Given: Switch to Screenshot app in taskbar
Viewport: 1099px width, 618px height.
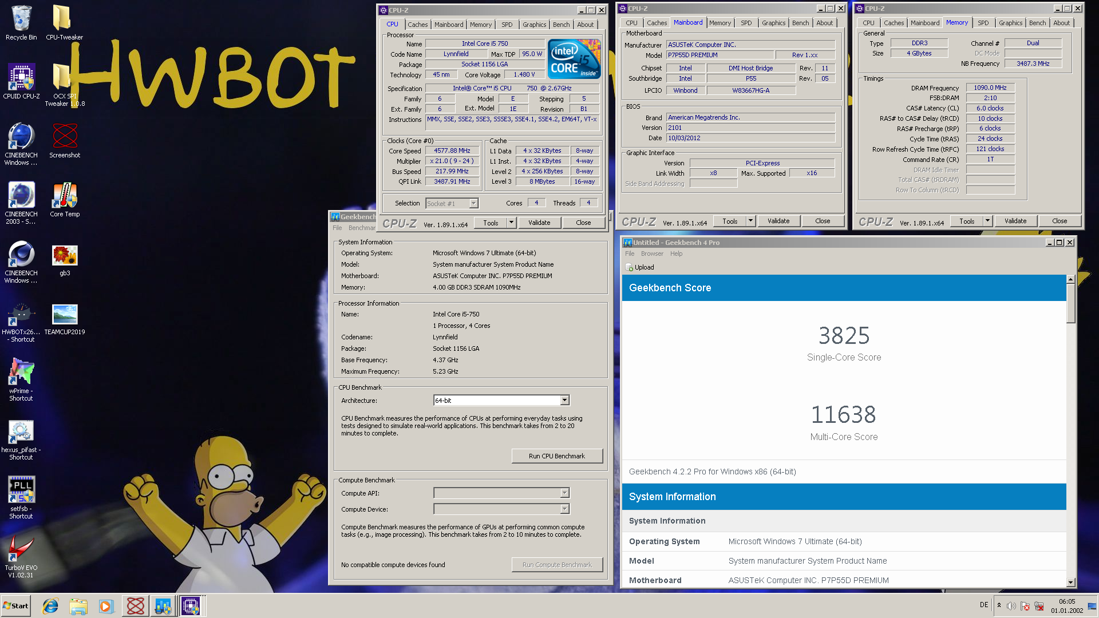Looking at the screenshot, I should (135, 606).
